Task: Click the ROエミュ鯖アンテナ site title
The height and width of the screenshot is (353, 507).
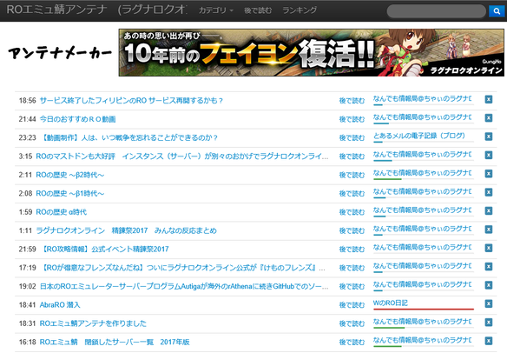Action: tap(96, 10)
